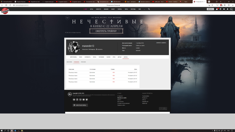Click the потратить link next to bonus count
This screenshot has width=235, height=132.
(x=99, y=49)
